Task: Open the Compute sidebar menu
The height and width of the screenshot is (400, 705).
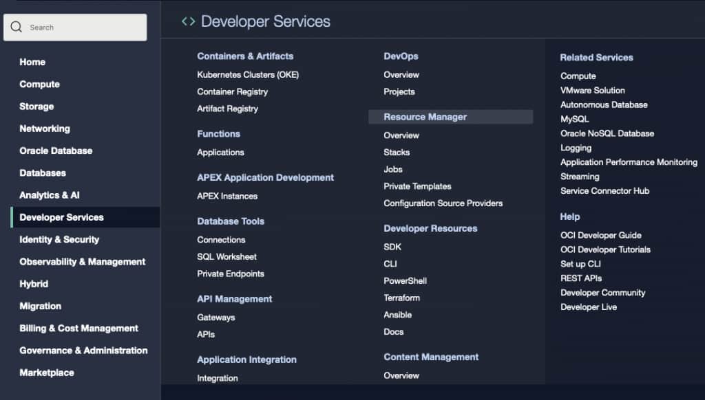Action: (x=39, y=84)
